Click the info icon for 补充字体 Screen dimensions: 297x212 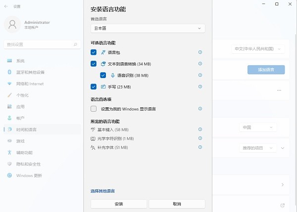point(200,147)
